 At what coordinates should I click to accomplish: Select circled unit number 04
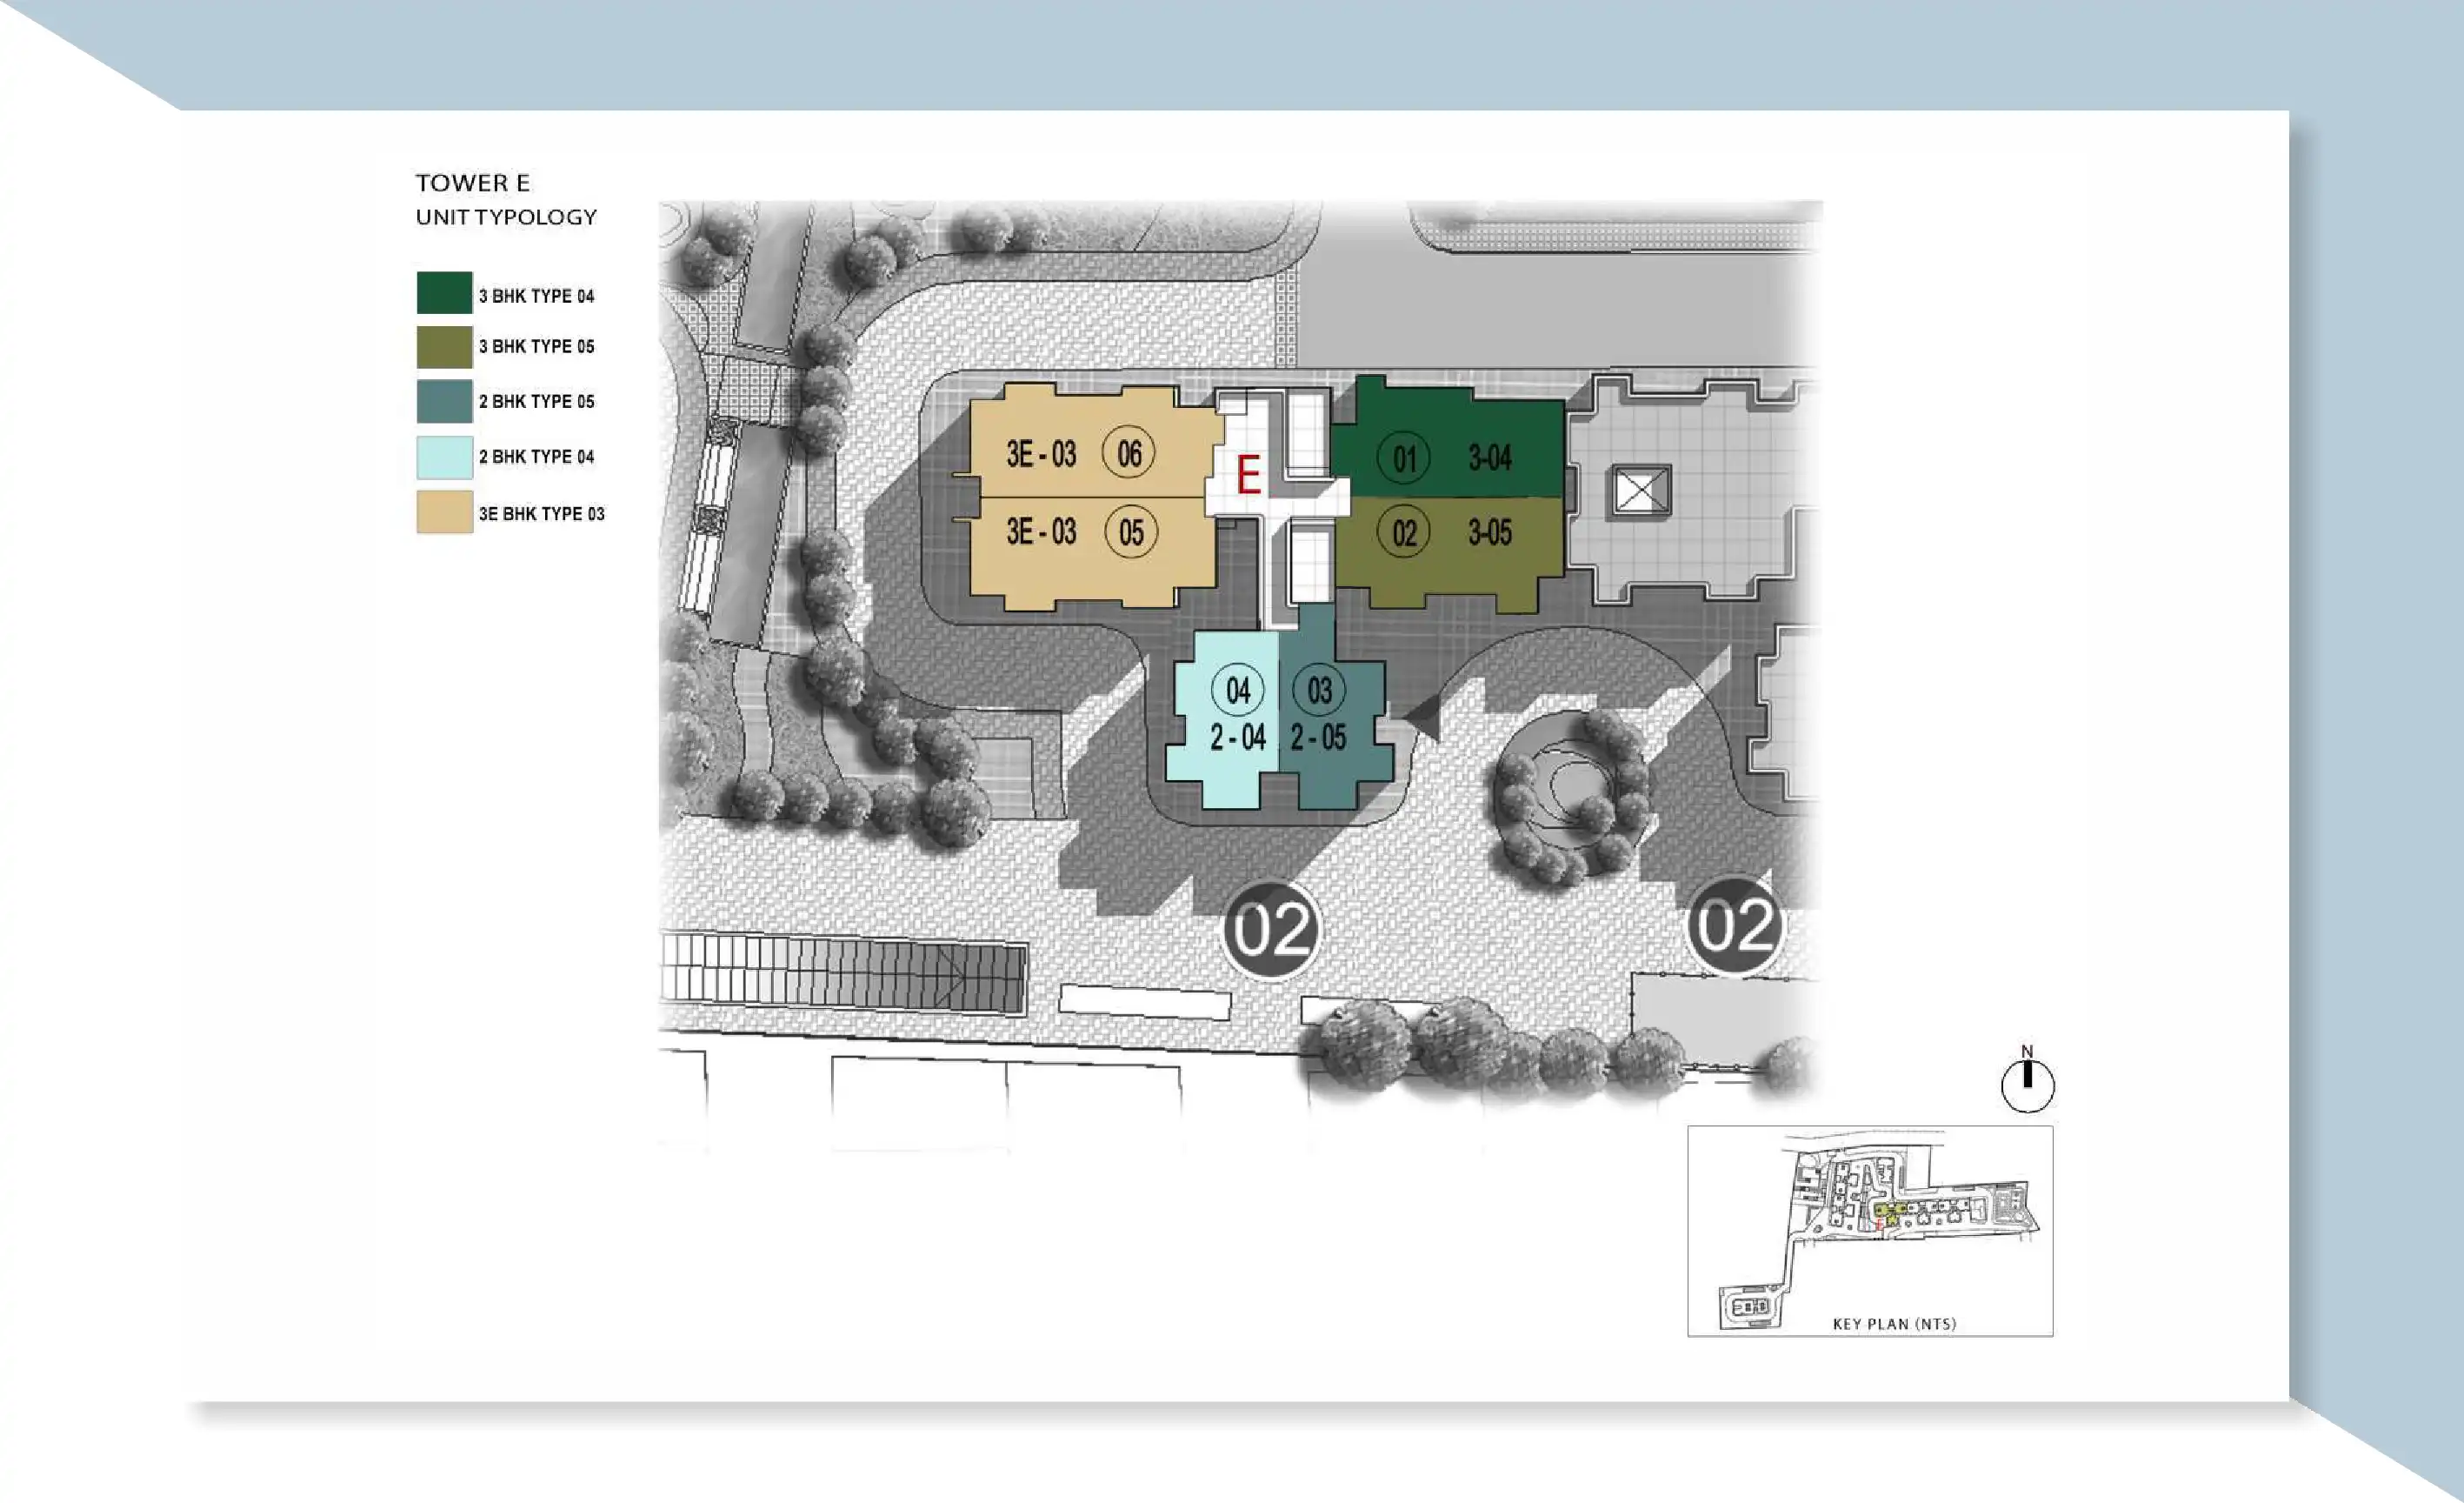1237,690
